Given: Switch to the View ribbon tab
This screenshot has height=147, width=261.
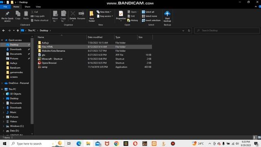Looking at the screenshot, I should click(x=38, y=7).
